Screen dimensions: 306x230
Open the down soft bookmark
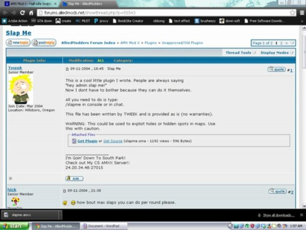pos(230,21)
